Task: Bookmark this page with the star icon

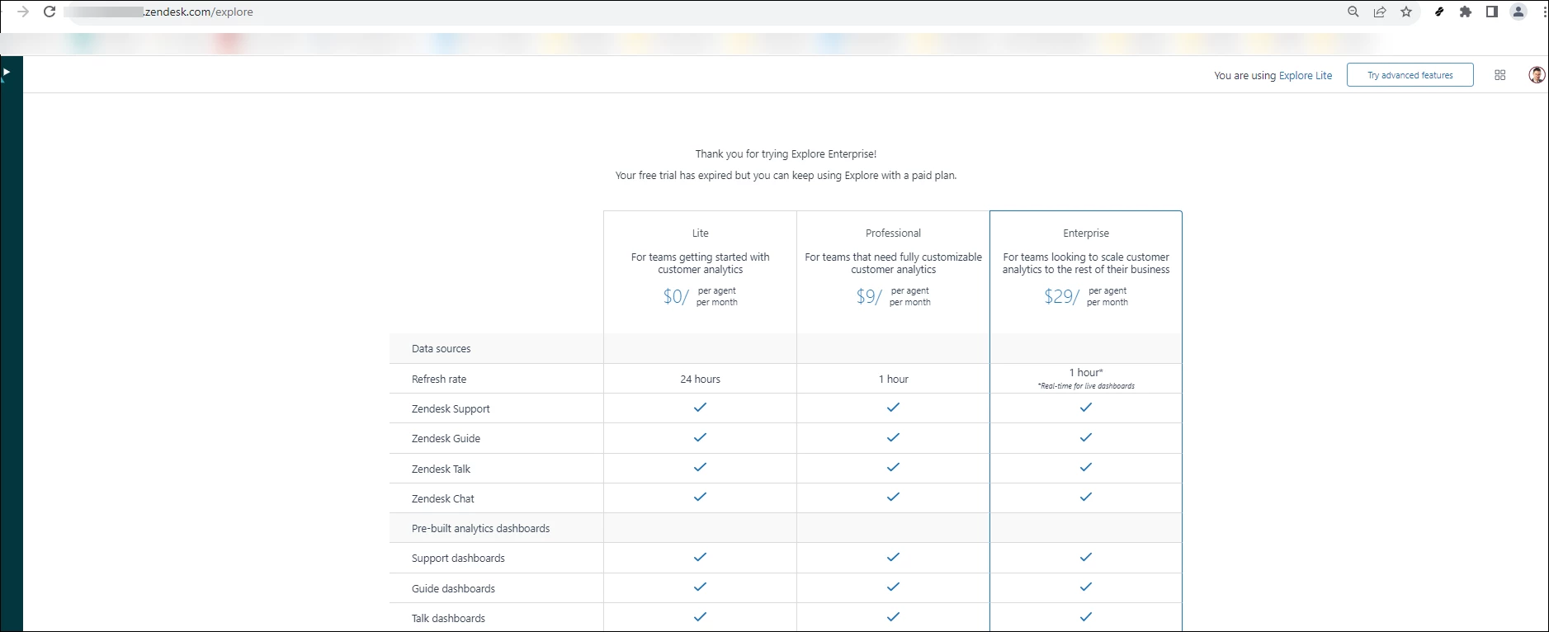Action: 1406,12
